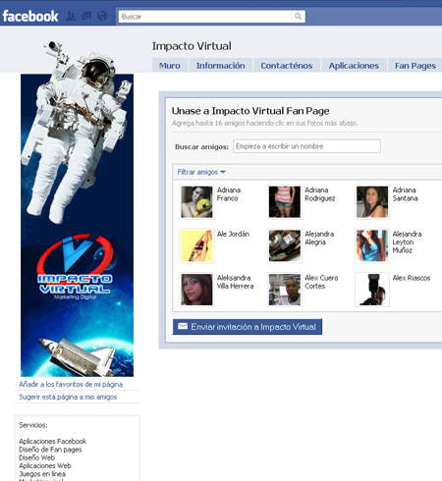Select Alex Riascos's photo
The height and width of the screenshot is (481, 442).
coord(372,290)
